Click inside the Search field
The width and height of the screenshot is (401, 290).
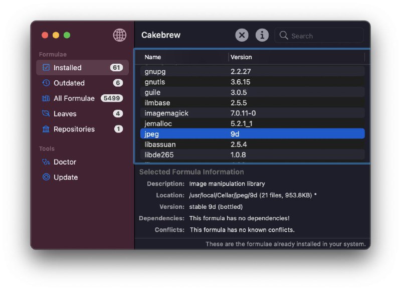click(319, 35)
